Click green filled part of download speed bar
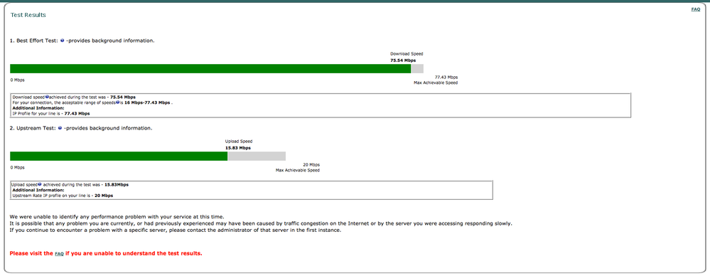Screen dimensions: 710x276 pos(210,68)
